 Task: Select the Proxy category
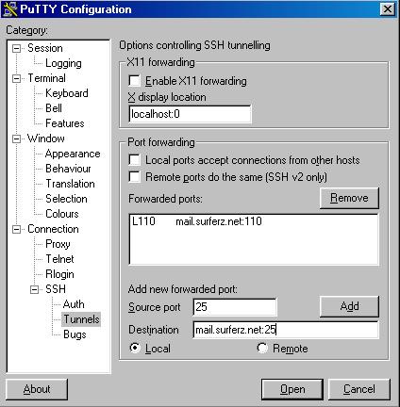coord(58,244)
